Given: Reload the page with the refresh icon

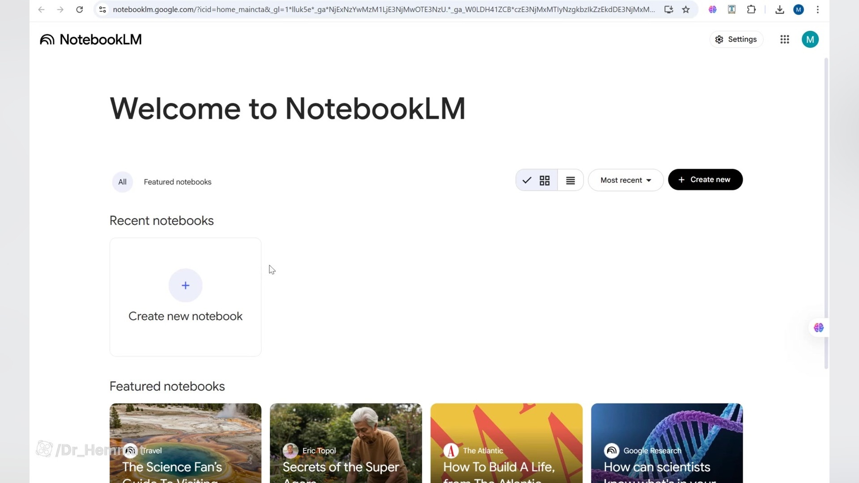Looking at the screenshot, I should [79, 9].
